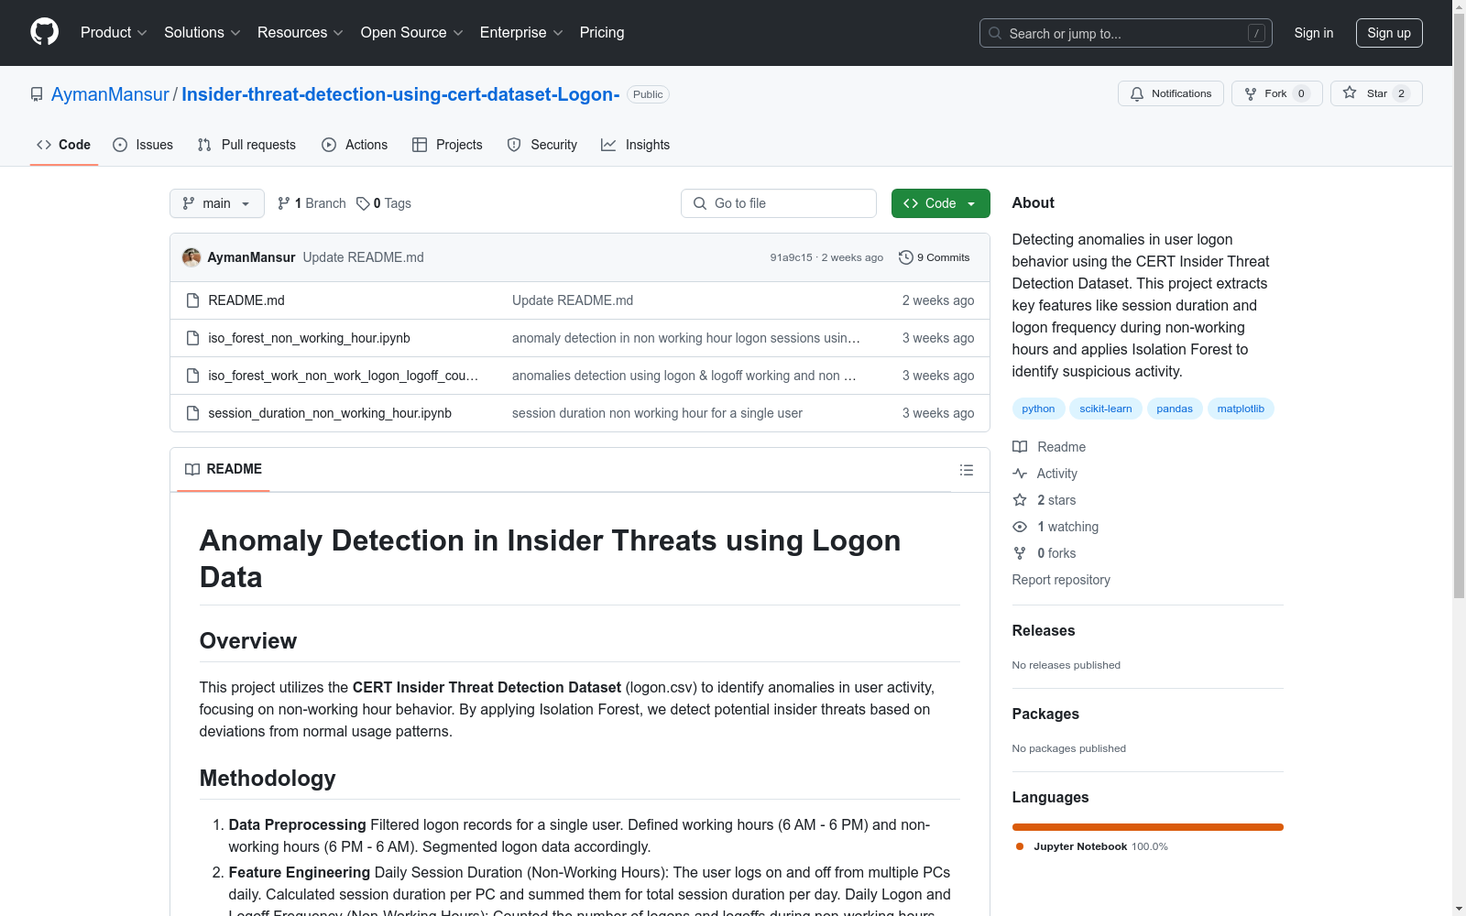
Task: Open the main branch selector dropdown
Action: click(x=217, y=203)
